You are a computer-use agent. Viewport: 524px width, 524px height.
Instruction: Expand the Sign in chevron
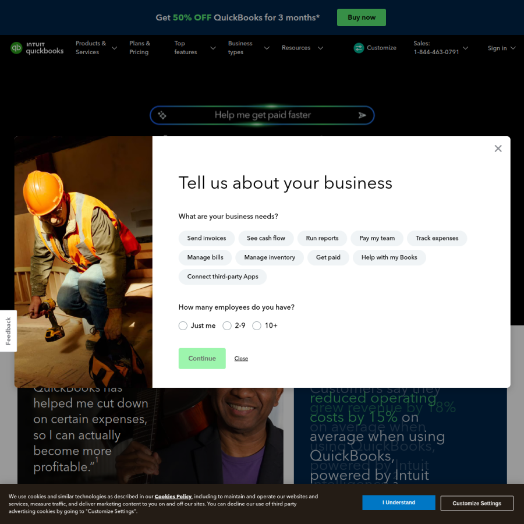pos(513,48)
